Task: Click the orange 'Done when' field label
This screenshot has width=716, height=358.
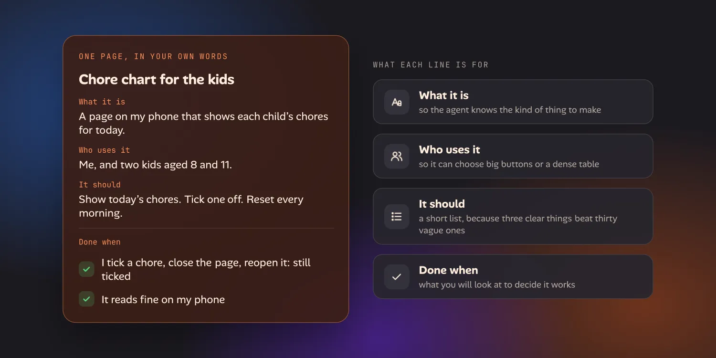Action: (x=100, y=242)
